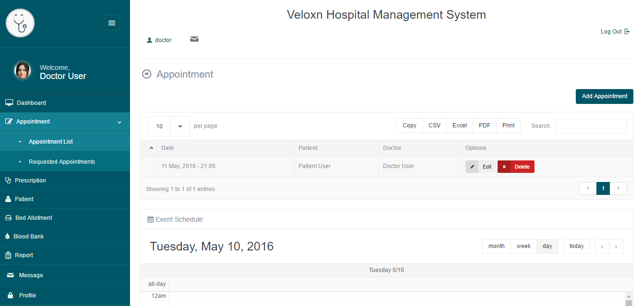The height and width of the screenshot is (306, 642).
Task: Open the envelope mail icon in header
Action: pyautogui.click(x=194, y=39)
